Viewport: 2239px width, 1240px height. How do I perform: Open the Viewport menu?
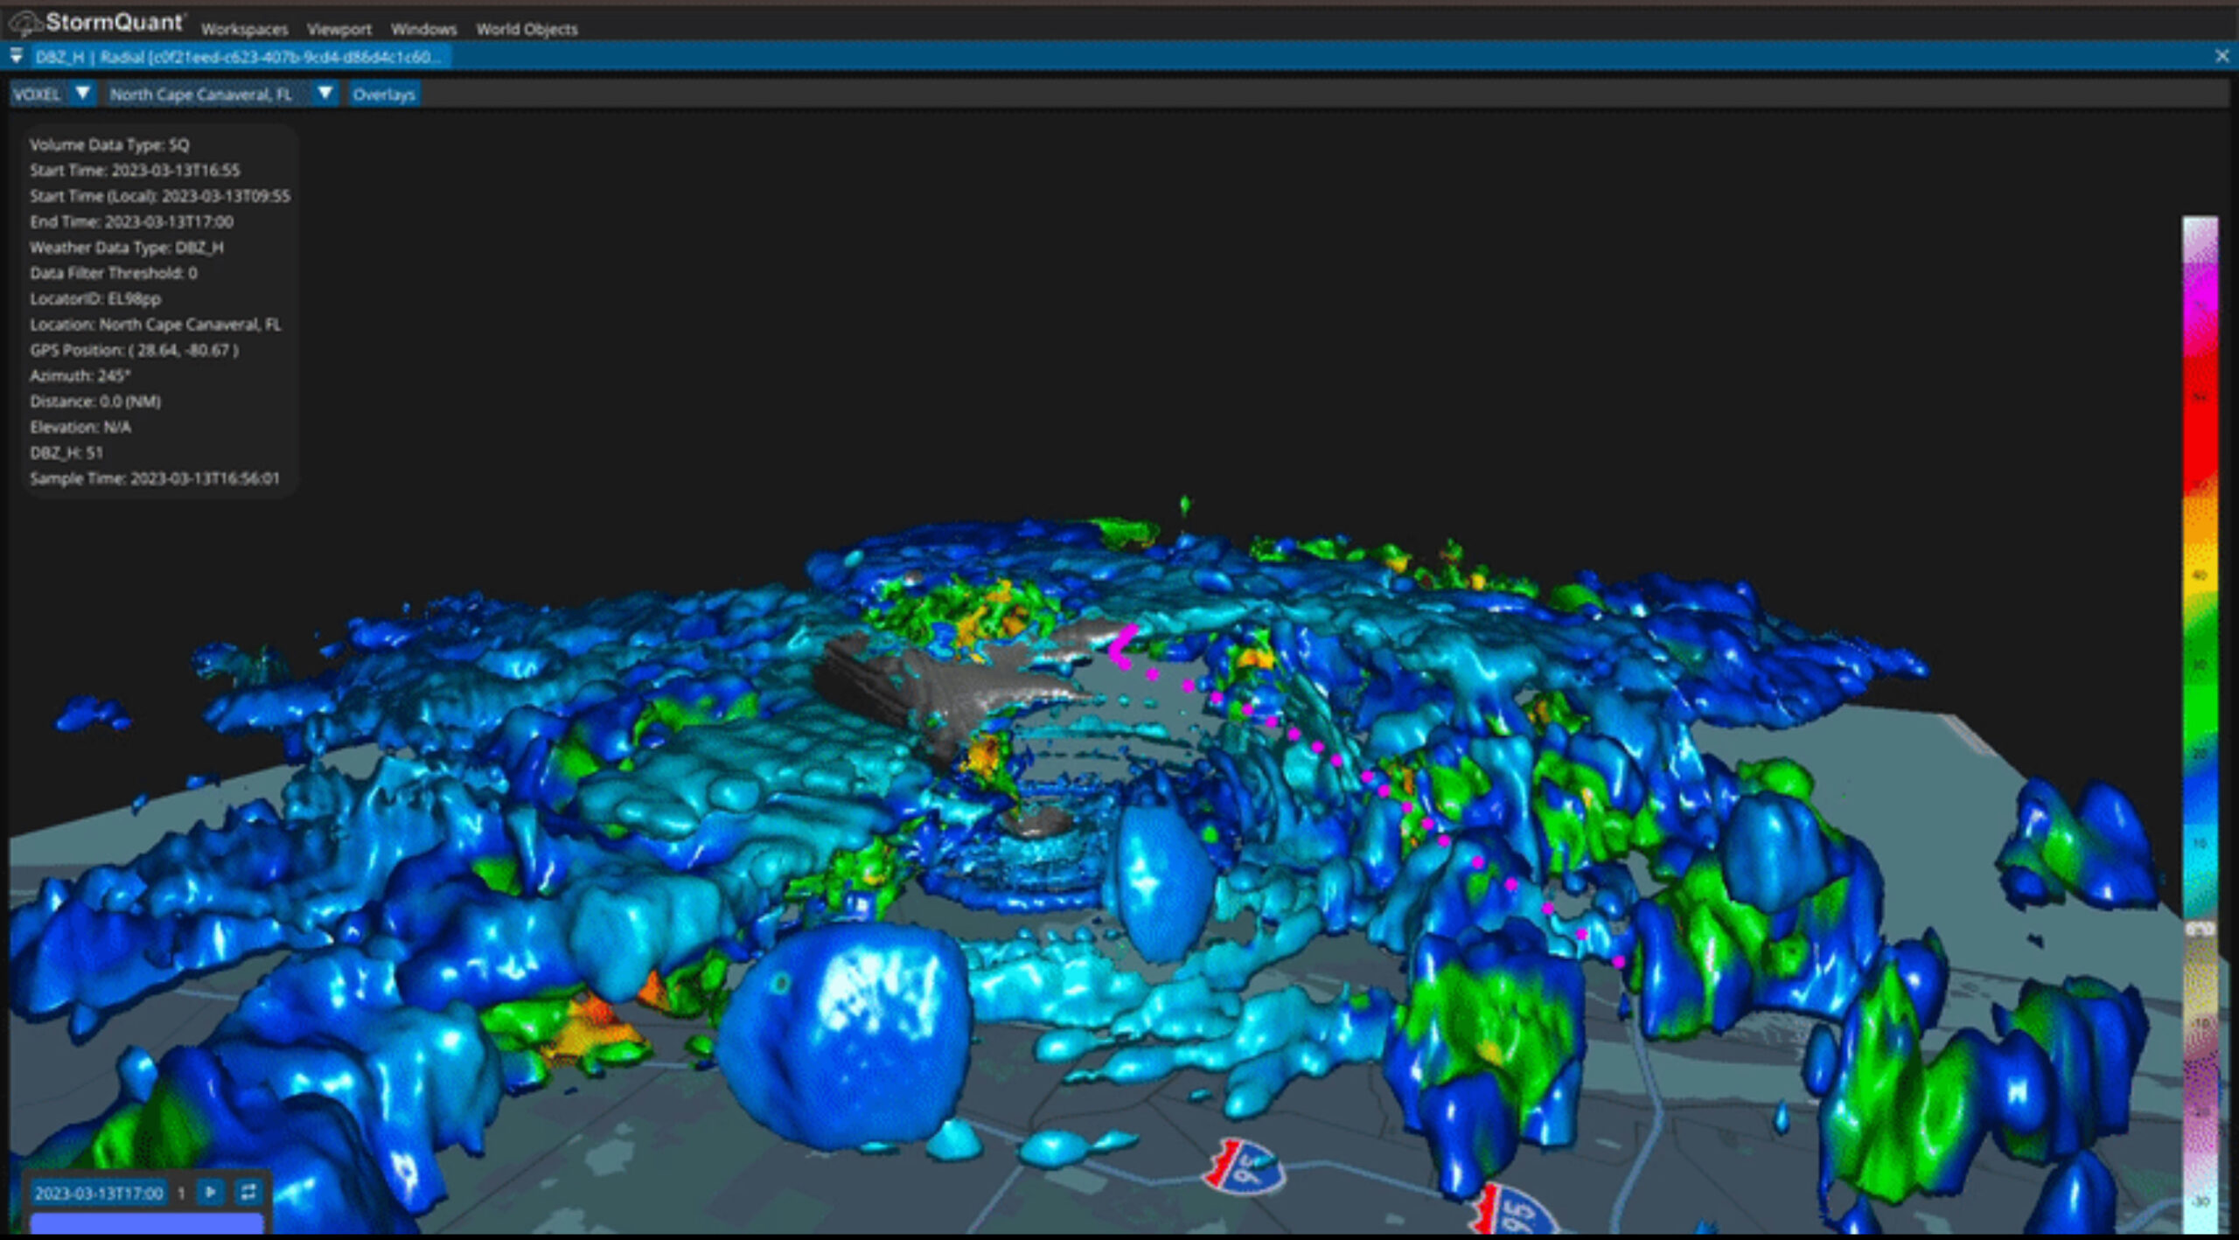(338, 29)
